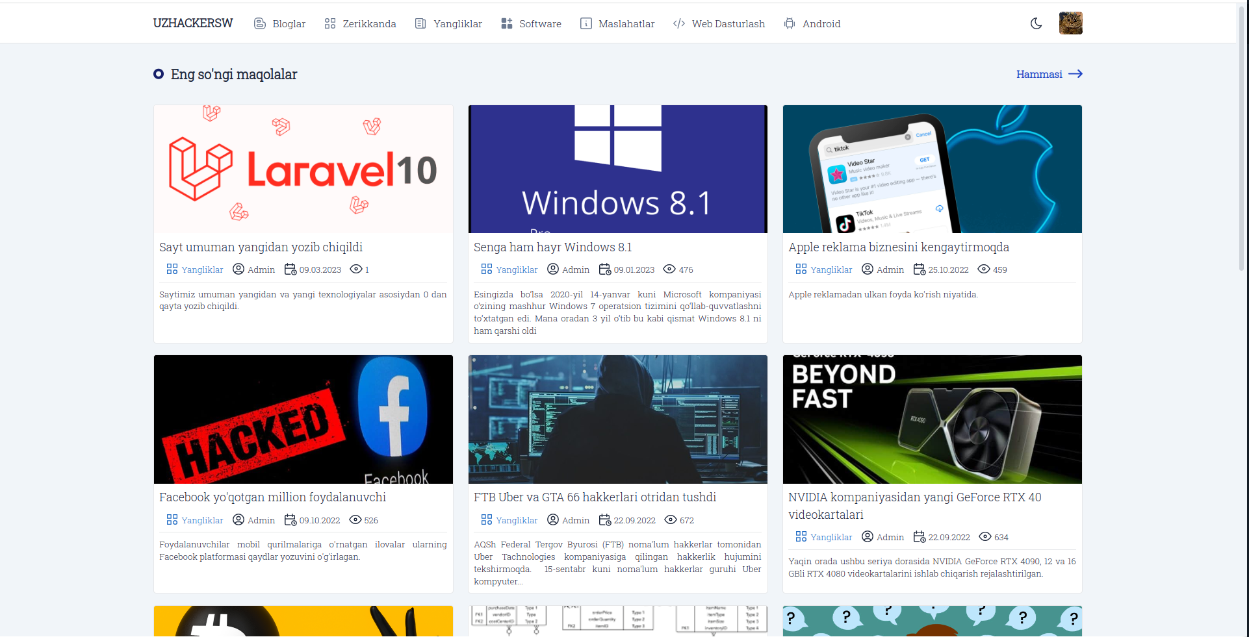Image resolution: width=1249 pixels, height=637 pixels.
Task: Click Hammasi link to view all articles
Action: click(x=1039, y=74)
